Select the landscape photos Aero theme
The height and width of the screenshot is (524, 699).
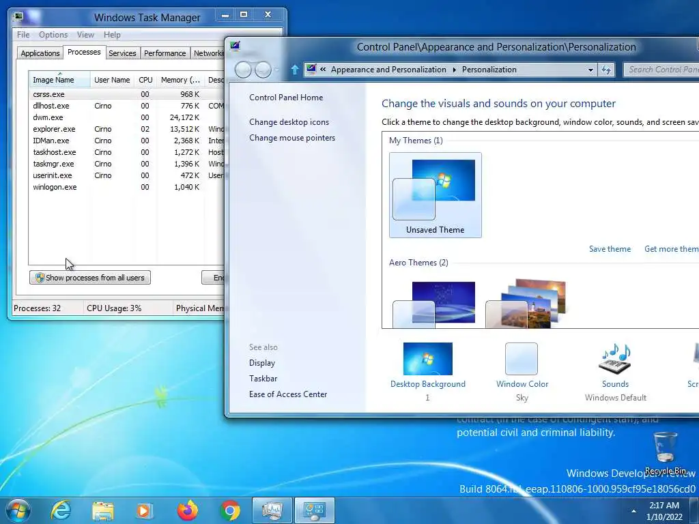coord(526,304)
